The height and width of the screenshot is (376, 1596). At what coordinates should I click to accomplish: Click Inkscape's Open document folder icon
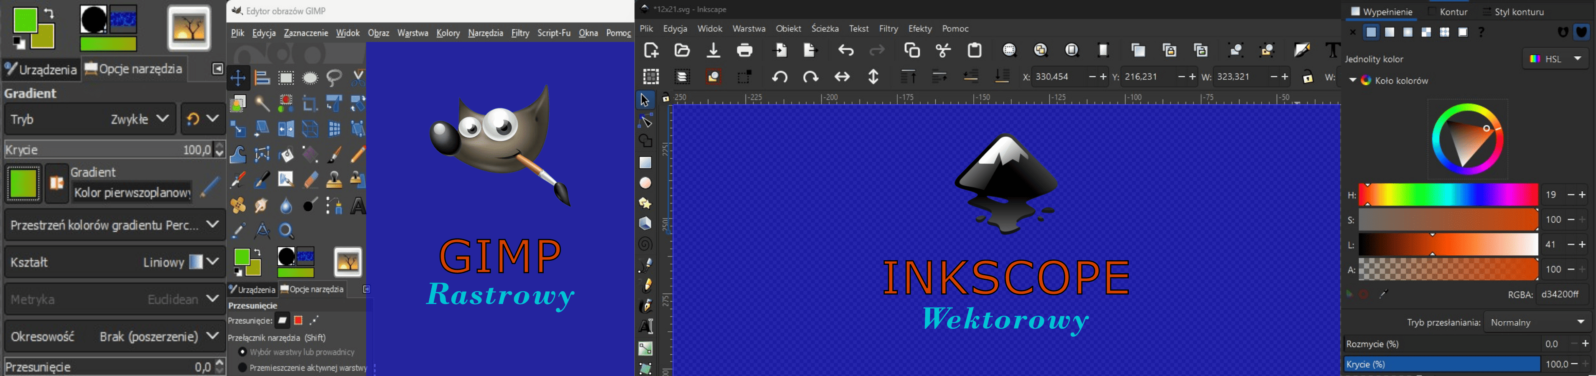682,50
